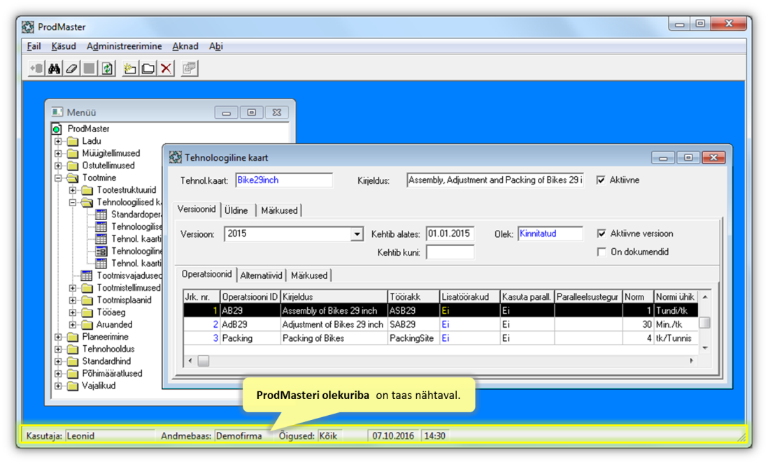Expand the Tehnohooldus tree node
Screen dimensions: 768x464
point(58,349)
